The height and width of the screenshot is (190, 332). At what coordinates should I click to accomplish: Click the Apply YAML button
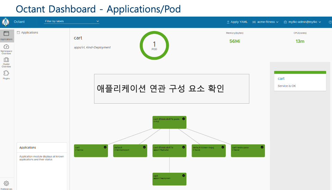coord(237,22)
